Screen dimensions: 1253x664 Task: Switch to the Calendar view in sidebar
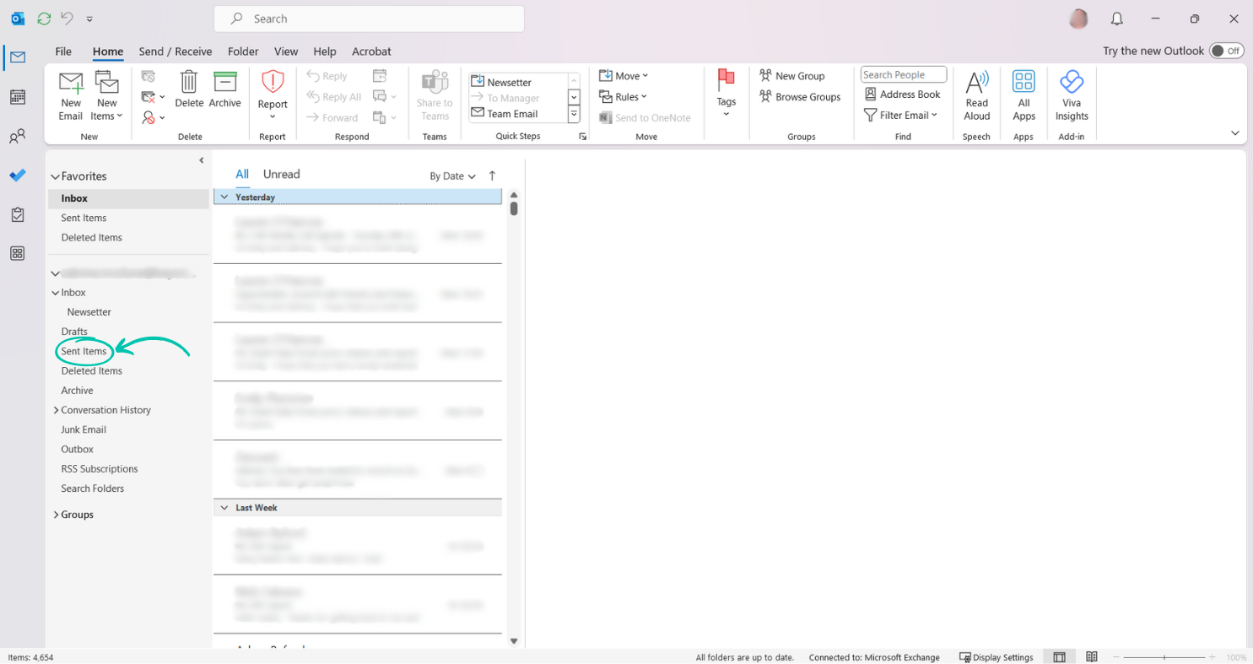pos(18,97)
